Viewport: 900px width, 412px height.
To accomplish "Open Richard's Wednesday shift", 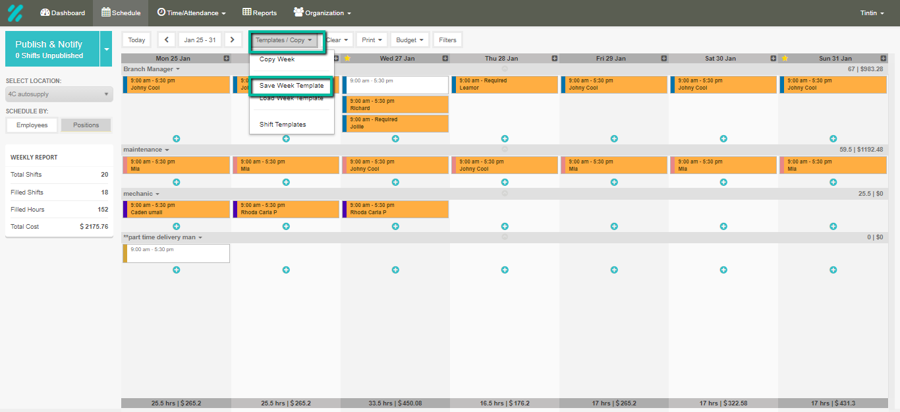I will tap(395, 104).
